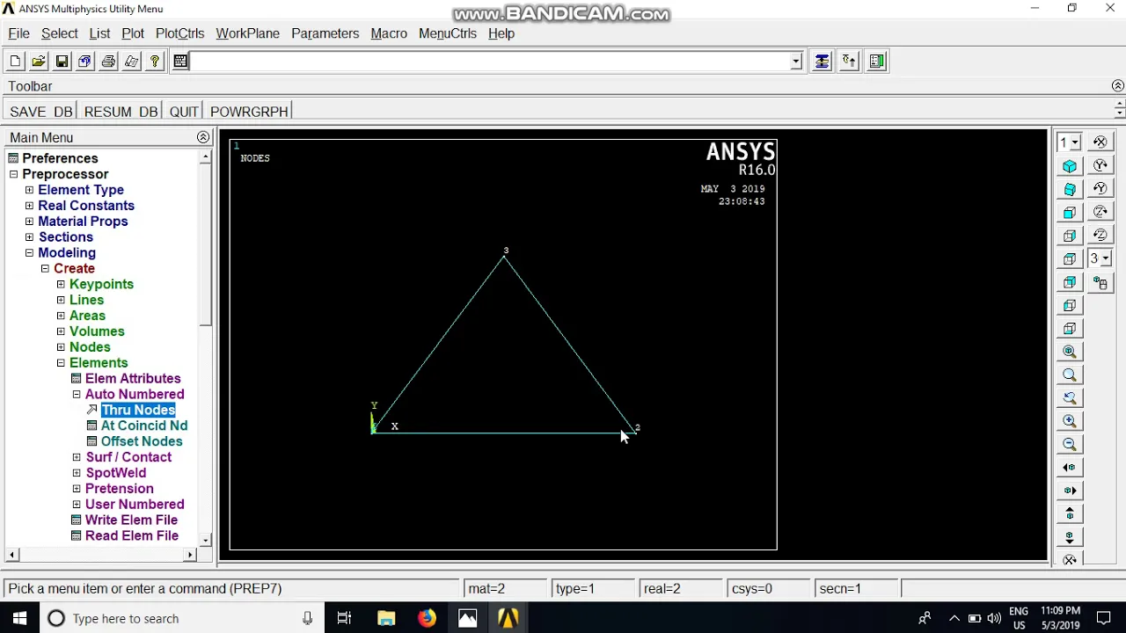Open the PlotCtrls menu

[179, 33]
